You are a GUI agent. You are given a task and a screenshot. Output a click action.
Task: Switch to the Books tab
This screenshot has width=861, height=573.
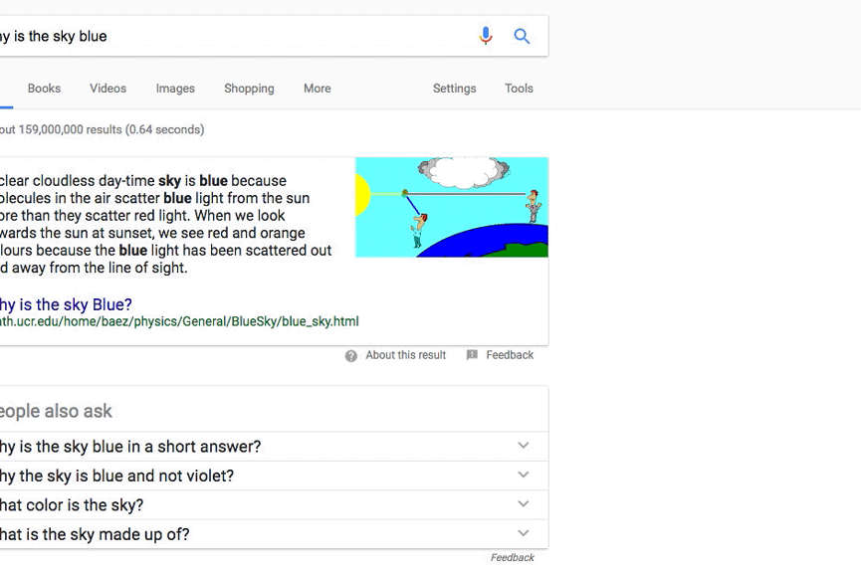44,89
